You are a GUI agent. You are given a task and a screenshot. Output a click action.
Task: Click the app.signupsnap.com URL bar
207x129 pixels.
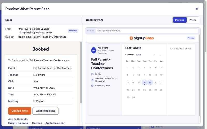coord(147,31)
